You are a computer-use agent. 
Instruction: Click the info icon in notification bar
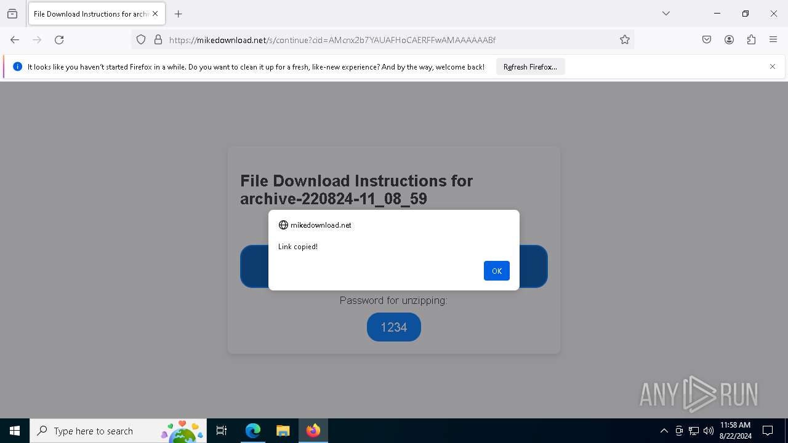(17, 66)
